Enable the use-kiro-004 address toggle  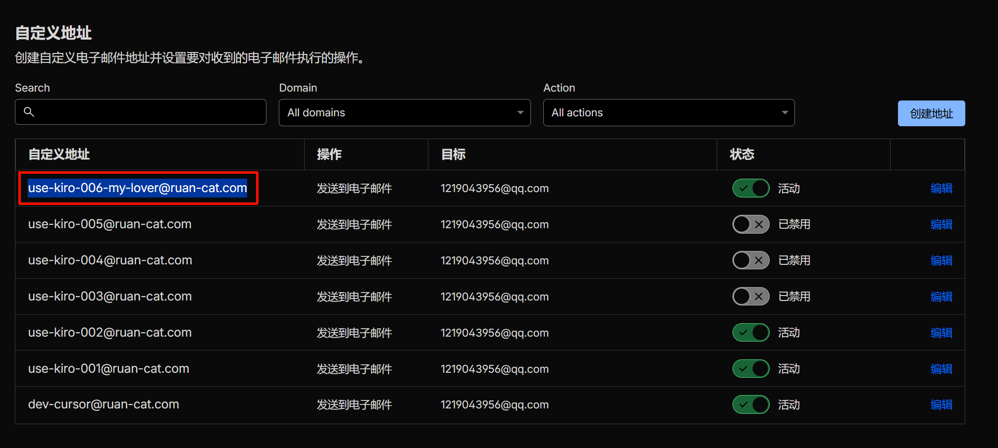[x=750, y=260]
